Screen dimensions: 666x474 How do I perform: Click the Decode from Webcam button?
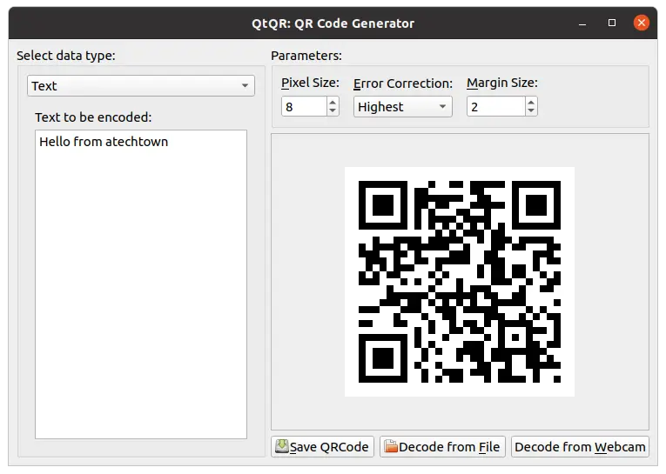click(580, 446)
